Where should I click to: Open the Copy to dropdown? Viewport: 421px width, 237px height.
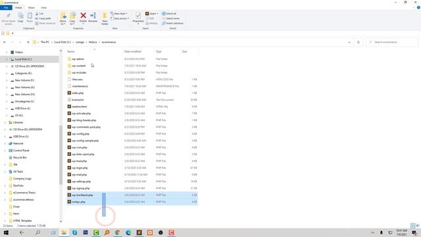pyautogui.click(x=72, y=18)
